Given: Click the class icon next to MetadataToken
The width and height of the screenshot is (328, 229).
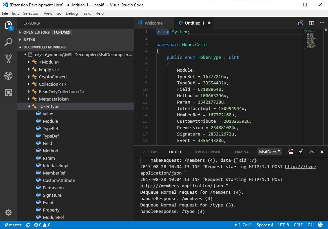Looking at the screenshot, I should pyautogui.click(x=35, y=99).
